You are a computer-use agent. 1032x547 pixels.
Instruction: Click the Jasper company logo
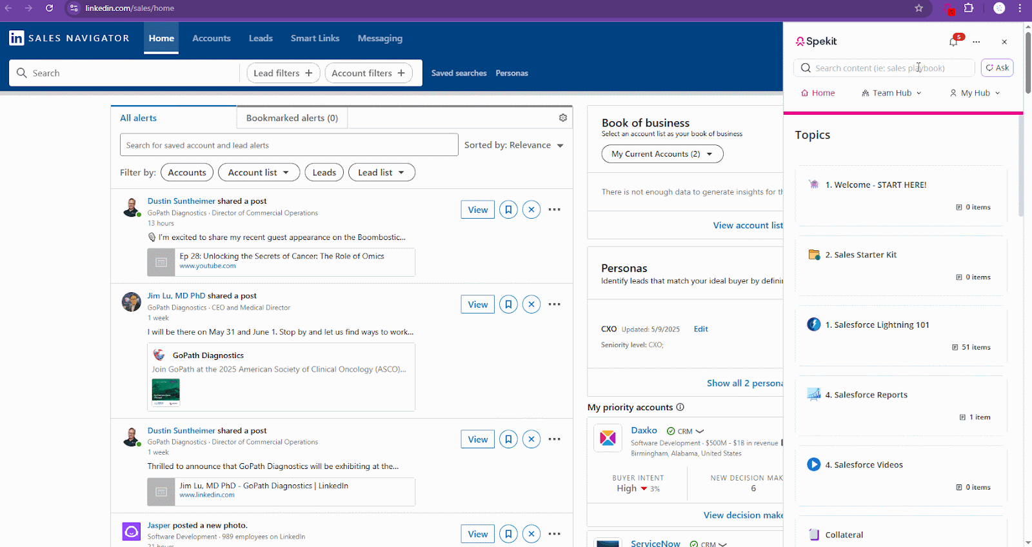coord(132,532)
